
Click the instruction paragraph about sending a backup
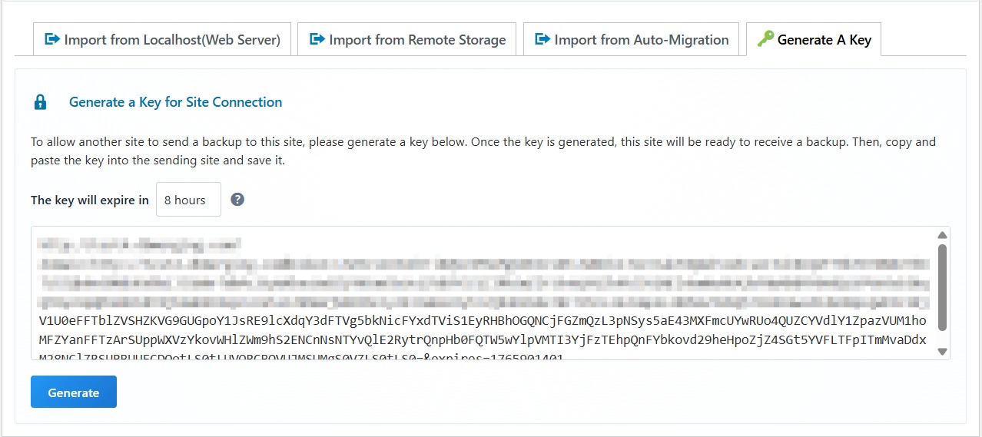coord(483,151)
